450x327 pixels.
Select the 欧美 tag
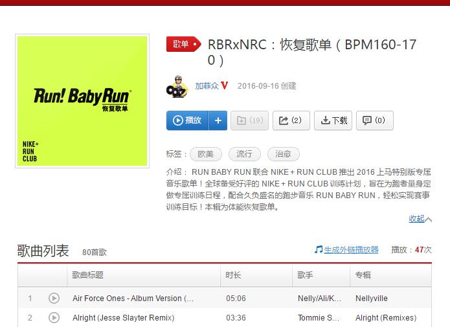[x=206, y=154]
